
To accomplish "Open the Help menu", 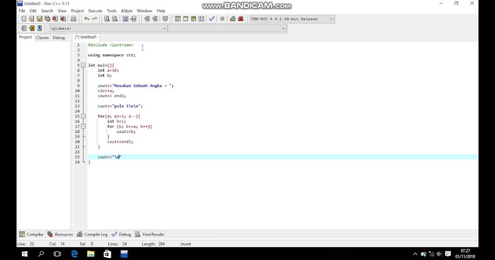I will coord(161,11).
